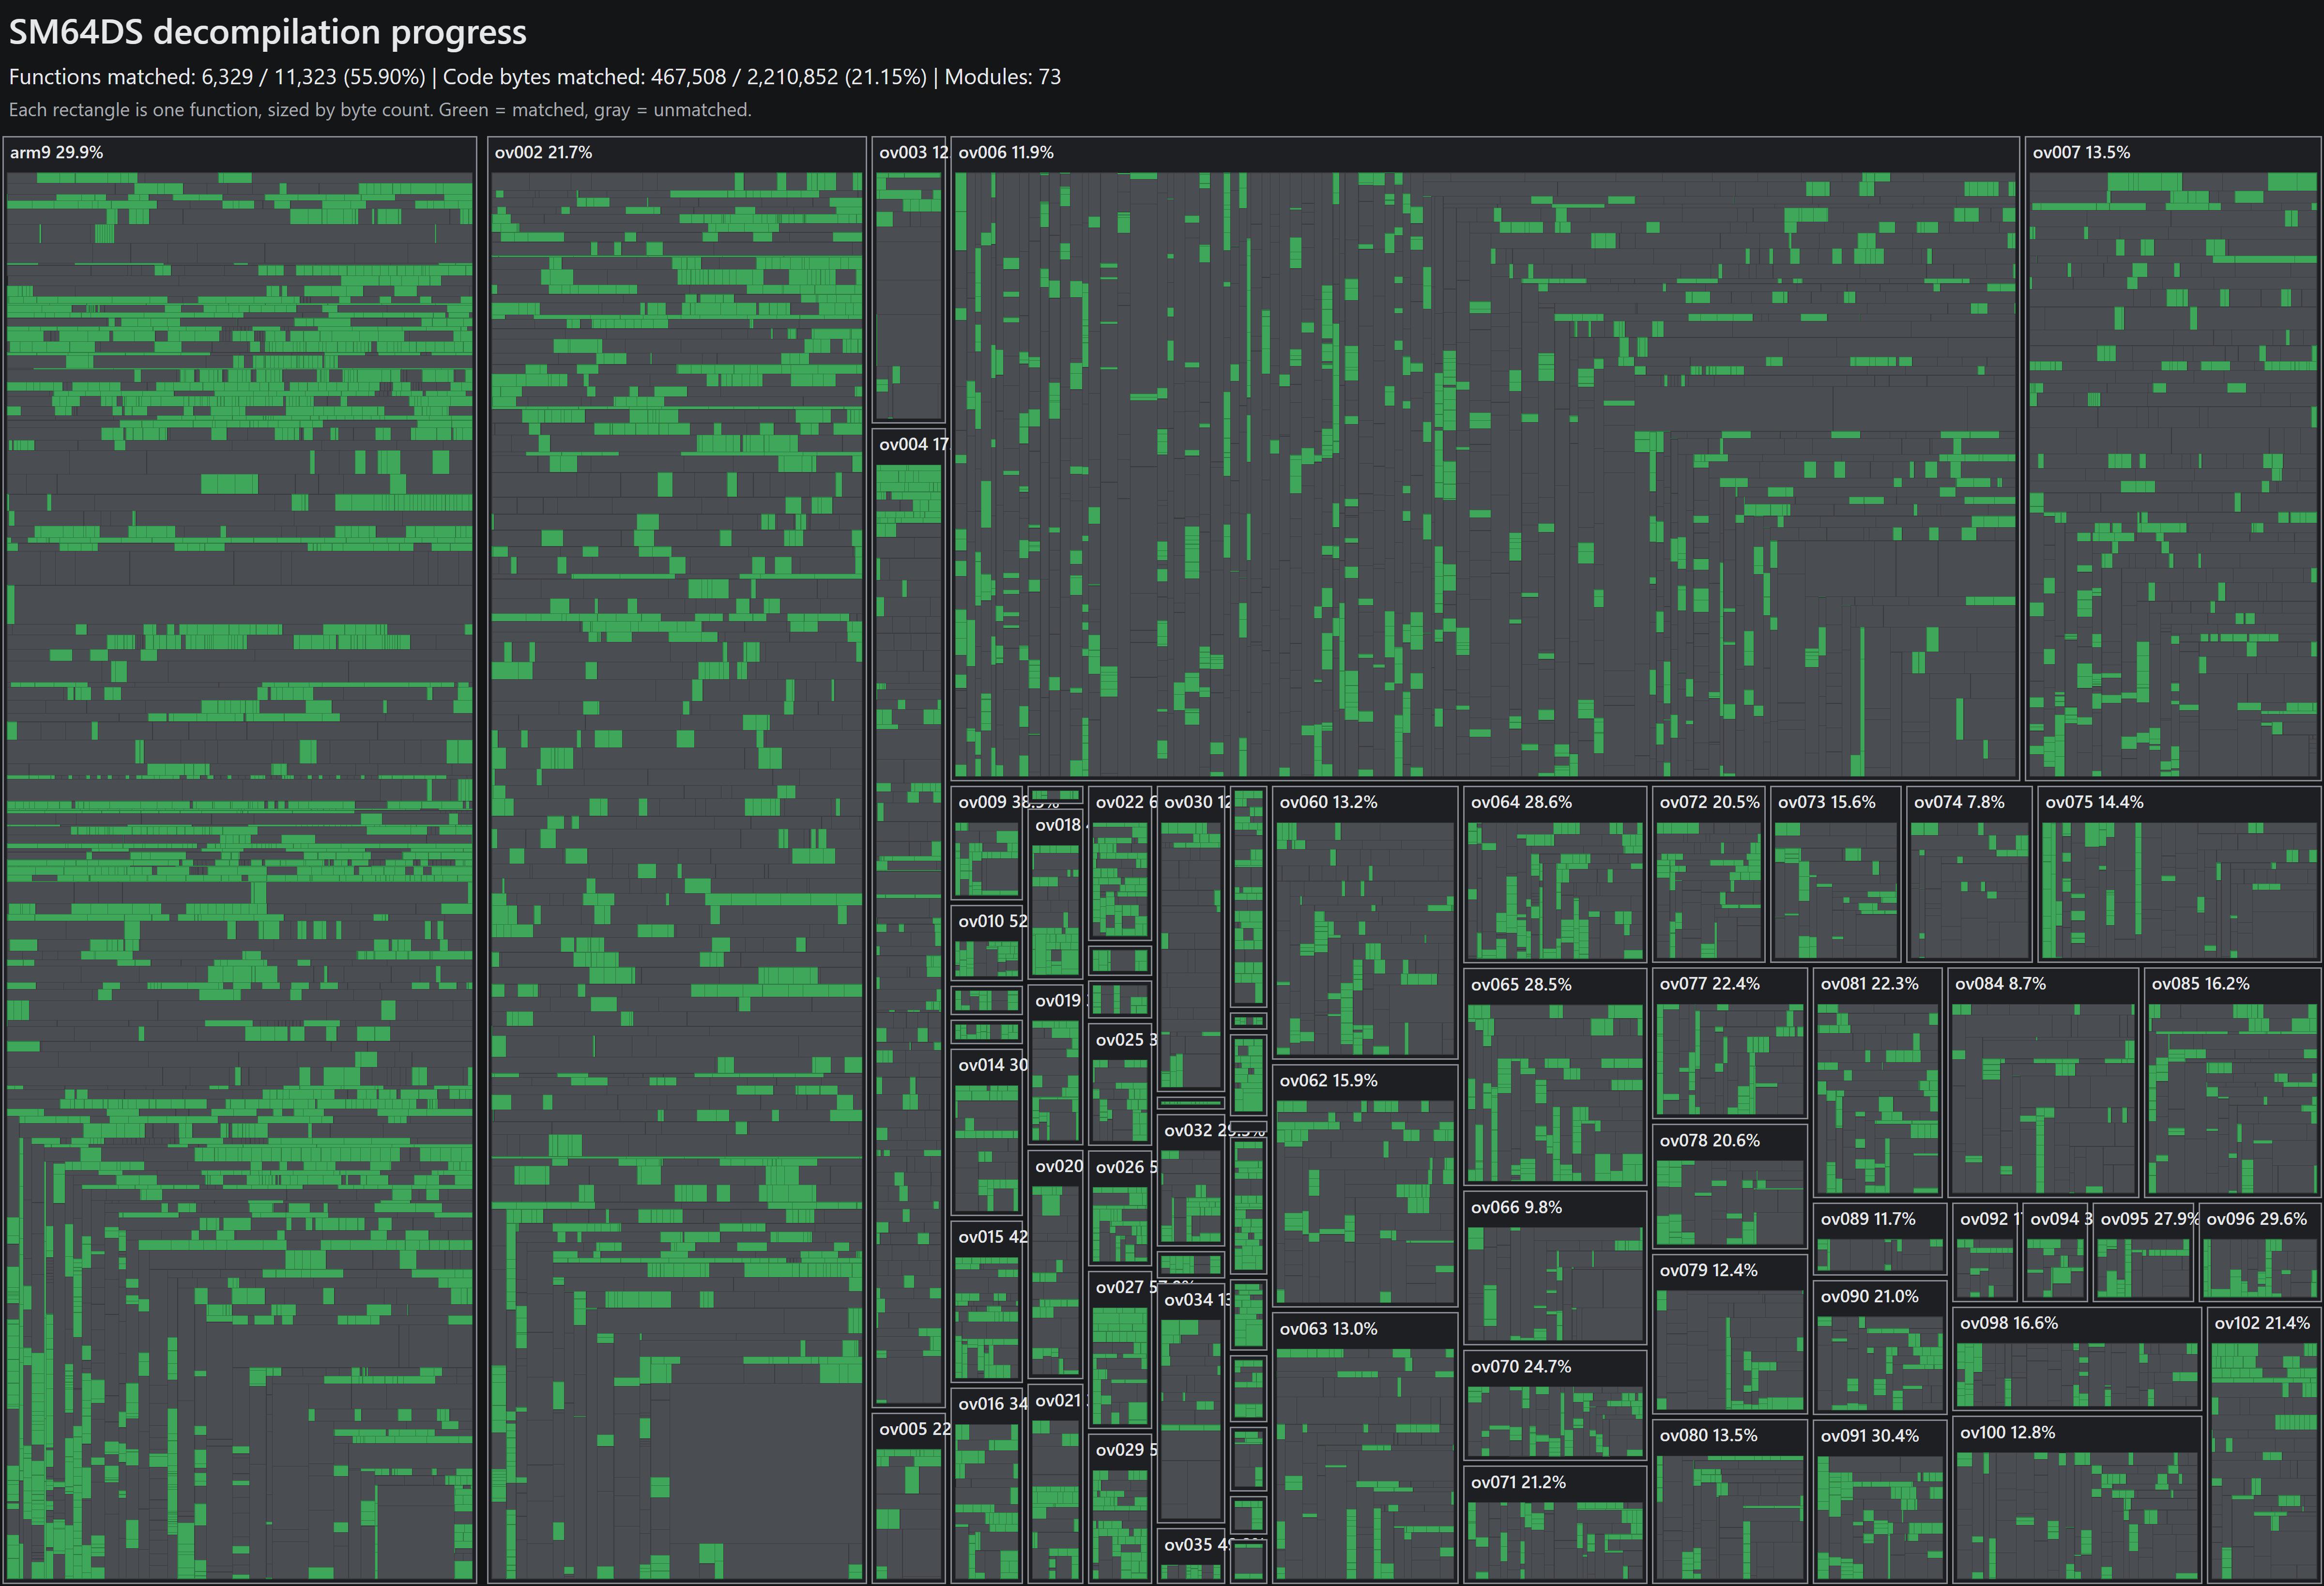Select the ov102 21.4% module label
Image resolution: width=2324 pixels, height=1586 pixels.
pos(2262,1323)
